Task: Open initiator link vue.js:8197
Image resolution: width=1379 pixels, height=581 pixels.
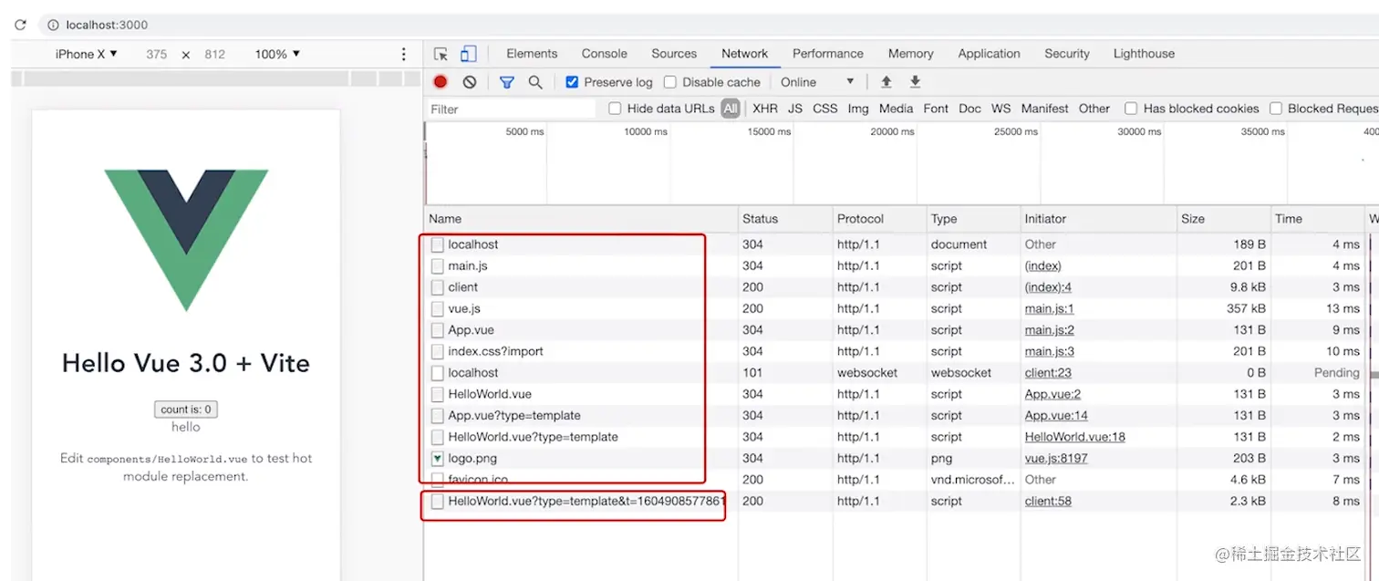Action: [x=1056, y=458]
